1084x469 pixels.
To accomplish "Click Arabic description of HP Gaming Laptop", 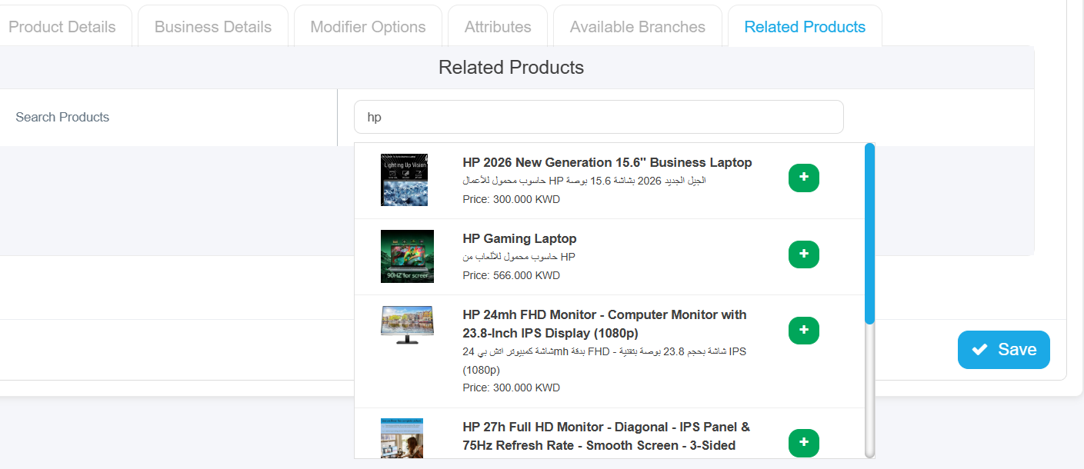I will click(519, 257).
